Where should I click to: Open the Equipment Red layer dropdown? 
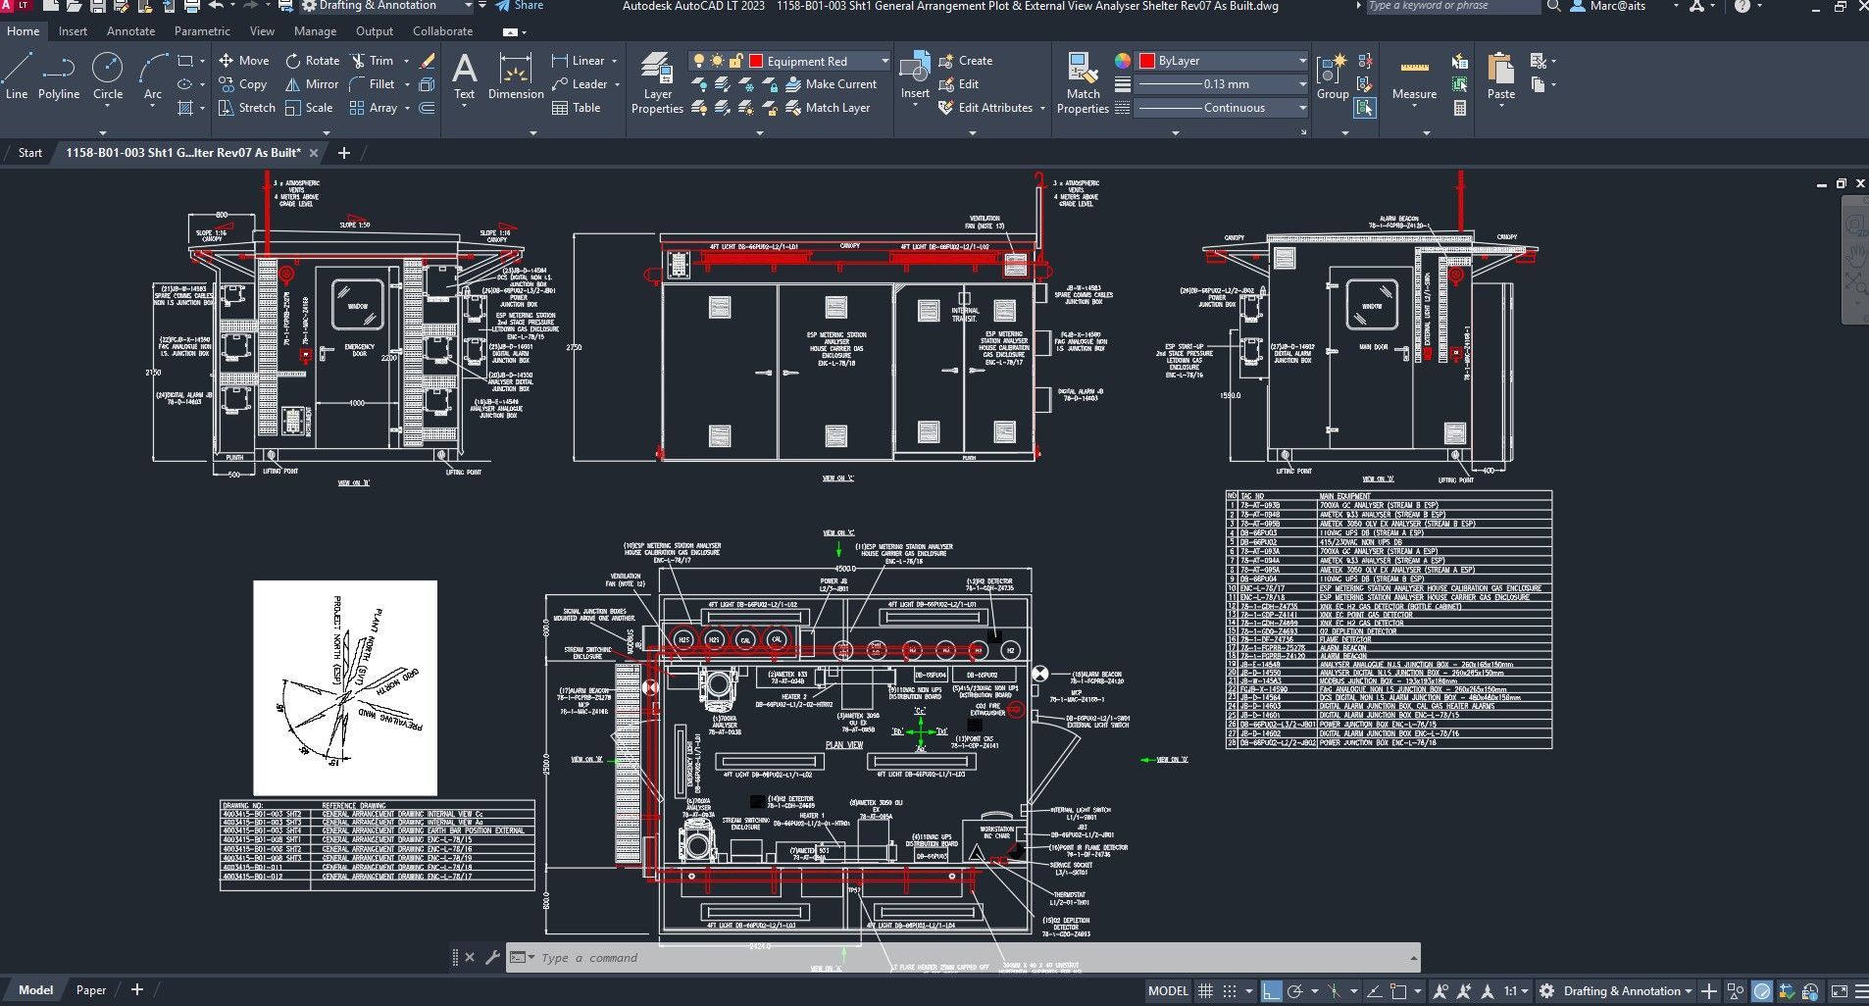883,60
